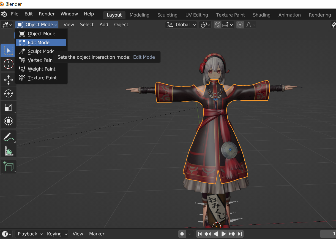
Task: Open the Add menu in viewport header
Action: click(x=104, y=25)
